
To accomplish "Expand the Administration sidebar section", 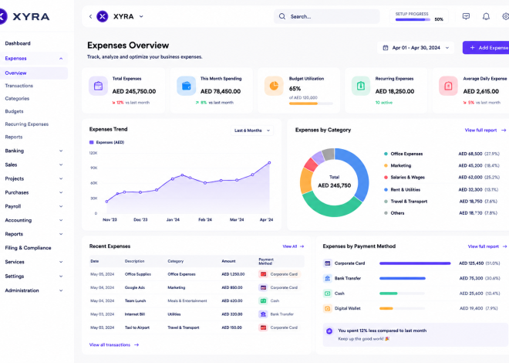I will point(61,290).
